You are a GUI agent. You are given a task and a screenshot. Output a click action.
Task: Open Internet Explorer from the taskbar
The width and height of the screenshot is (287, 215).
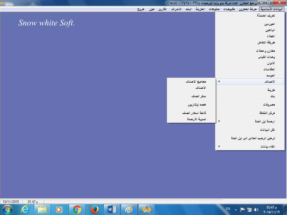(x=25, y=209)
